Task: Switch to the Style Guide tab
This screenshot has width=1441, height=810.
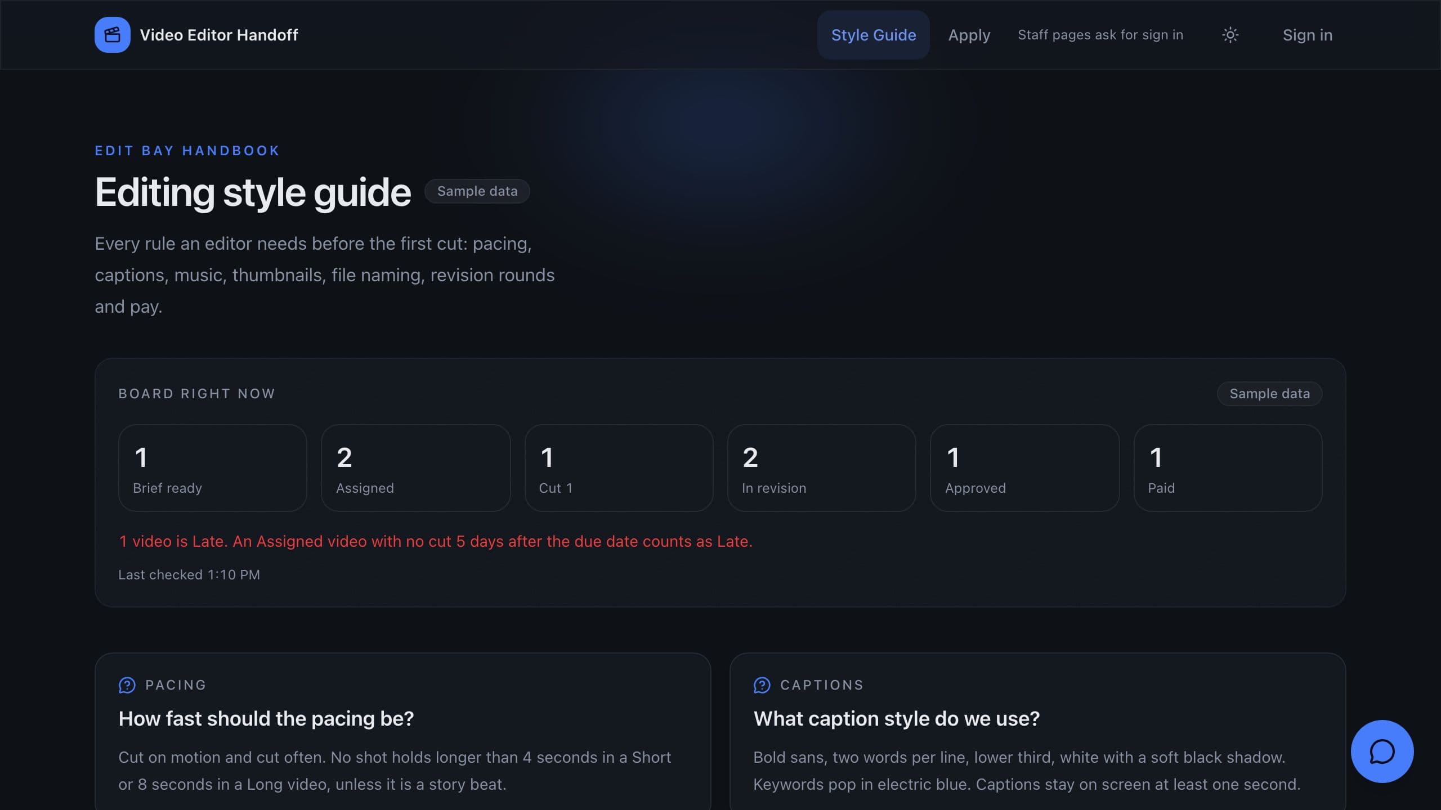Action: [x=873, y=35]
